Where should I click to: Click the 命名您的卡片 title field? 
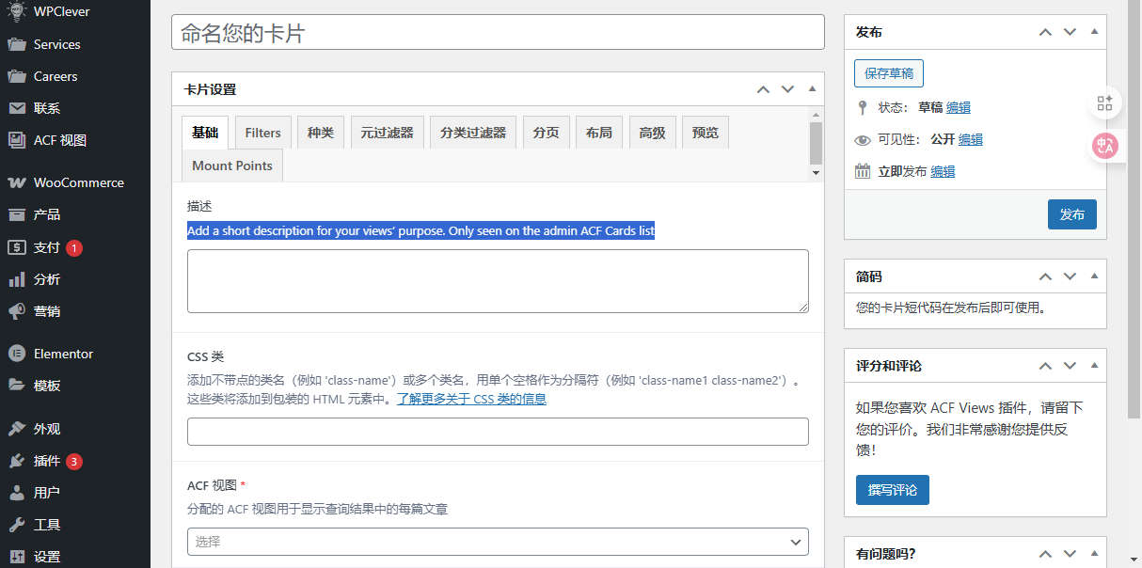point(498,33)
